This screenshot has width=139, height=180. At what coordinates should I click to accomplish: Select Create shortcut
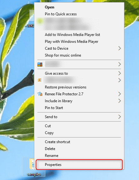pyautogui.click(x=79, y=142)
